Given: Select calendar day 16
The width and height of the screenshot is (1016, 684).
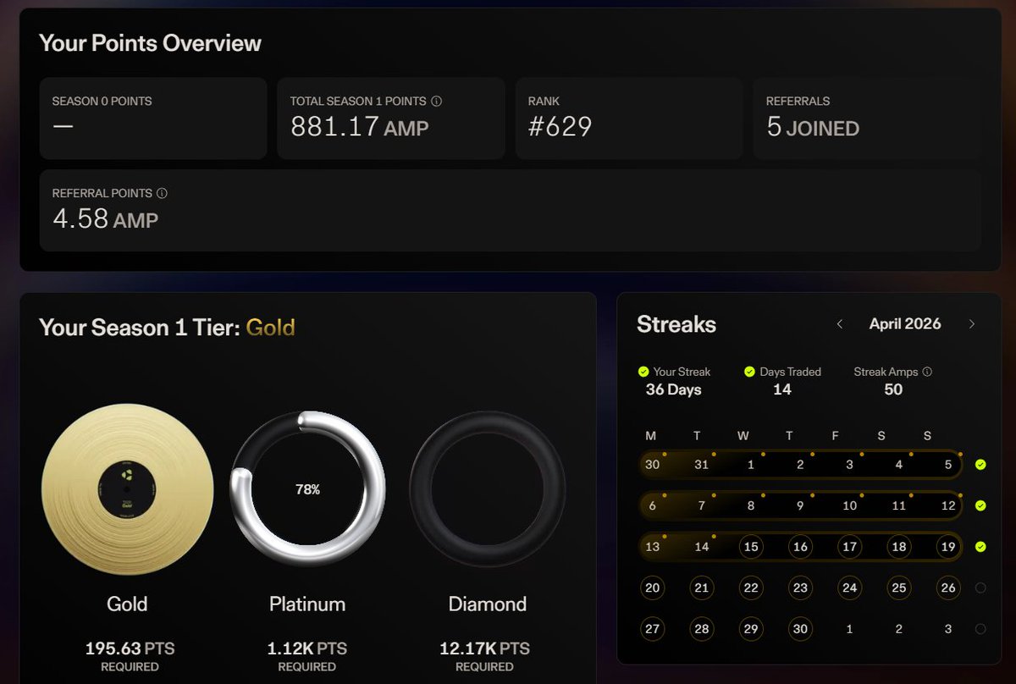Looking at the screenshot, I should [800, 547].
